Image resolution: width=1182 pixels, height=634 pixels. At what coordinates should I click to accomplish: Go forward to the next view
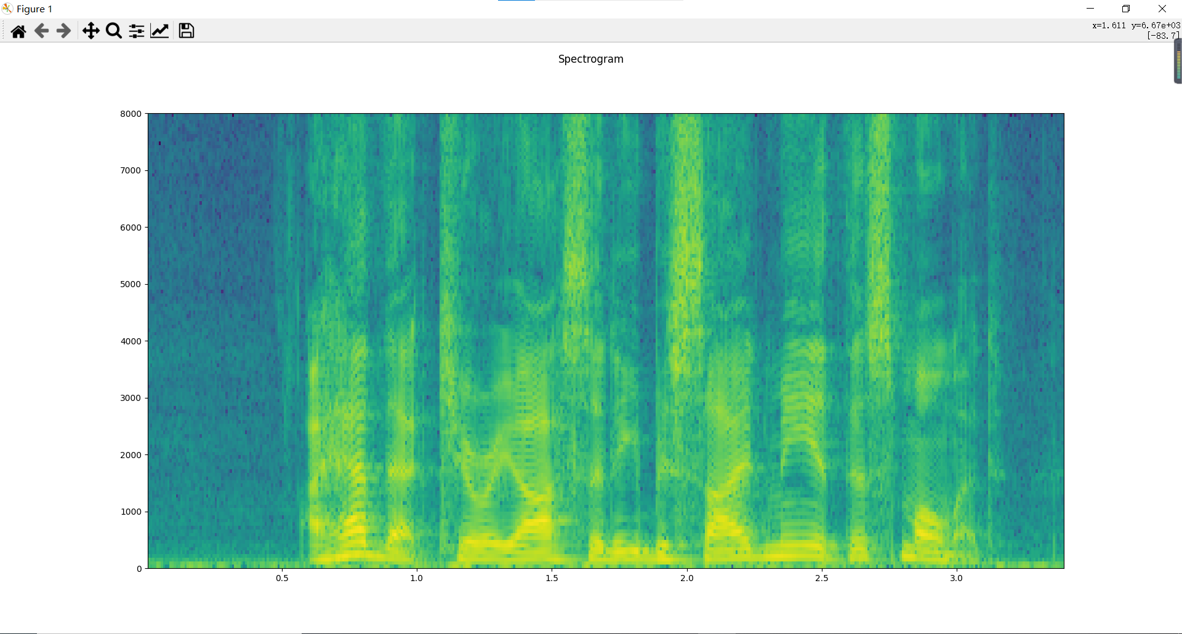[63, 31]
